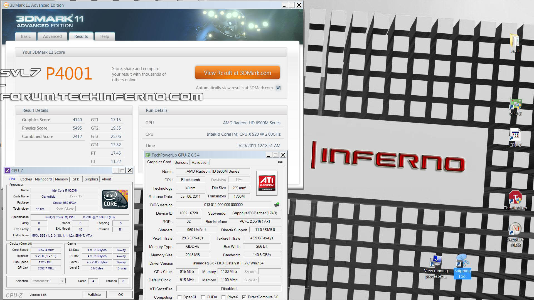
Task: Open the Help tab in 3DMark
Action: (x=105, y=36)
